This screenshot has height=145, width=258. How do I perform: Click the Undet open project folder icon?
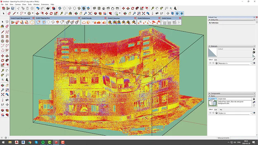click(13, 22)
